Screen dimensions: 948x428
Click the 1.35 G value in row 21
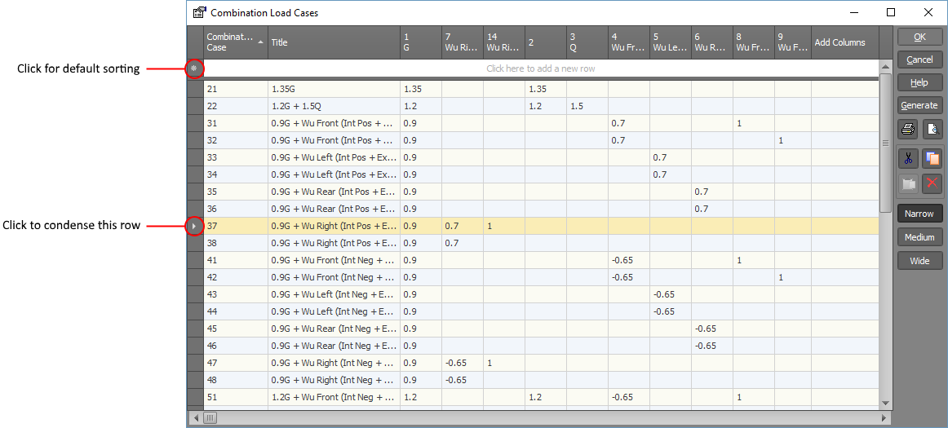421,89
